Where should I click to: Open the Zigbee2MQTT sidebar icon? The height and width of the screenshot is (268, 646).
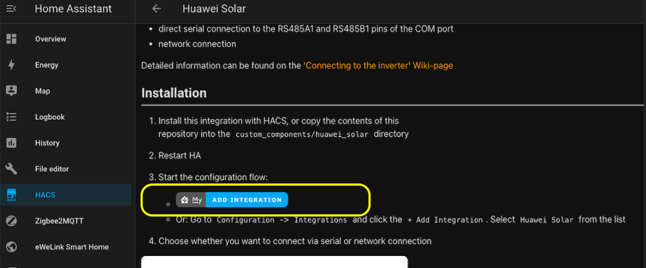(x=11, y=221)
